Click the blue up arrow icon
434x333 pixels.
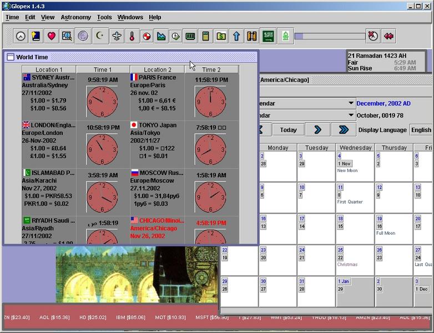pyautogui.click(x=236, y=36)
